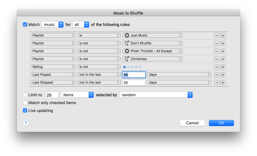Screen dimensions: 257x156
Task: Uncheck the Match rules checkbox
Action: coord(25,24)
